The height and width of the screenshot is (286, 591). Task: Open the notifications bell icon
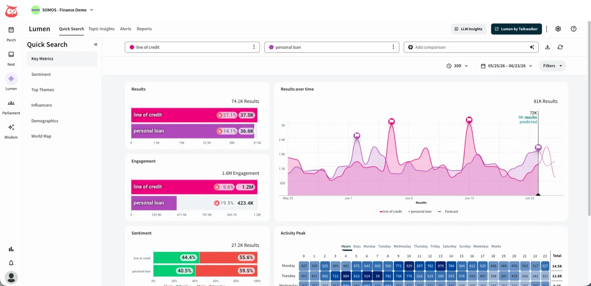tap(11, 263)
